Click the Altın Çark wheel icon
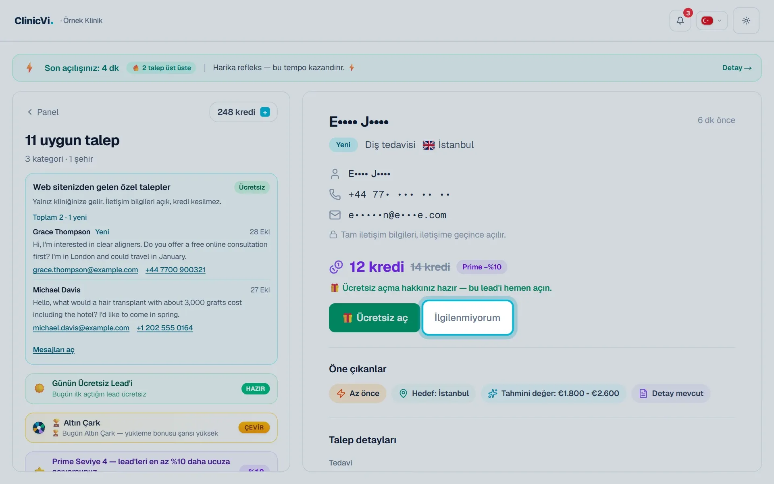The height and width of the screenshot is (484, 774). (x=39, y=428)
